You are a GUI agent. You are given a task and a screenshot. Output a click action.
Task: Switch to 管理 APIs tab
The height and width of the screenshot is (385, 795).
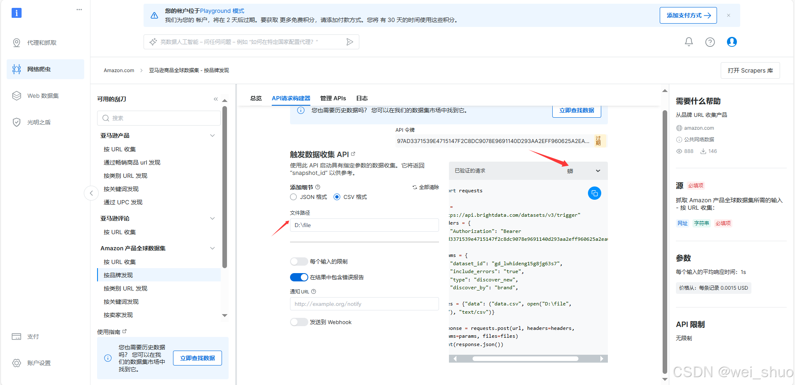tap(333, 98)
